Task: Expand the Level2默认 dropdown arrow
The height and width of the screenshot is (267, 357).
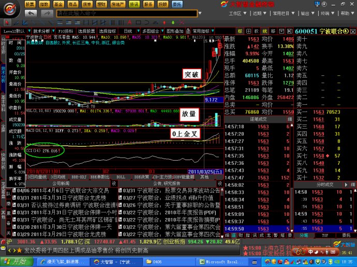Action: coord(29,31)
